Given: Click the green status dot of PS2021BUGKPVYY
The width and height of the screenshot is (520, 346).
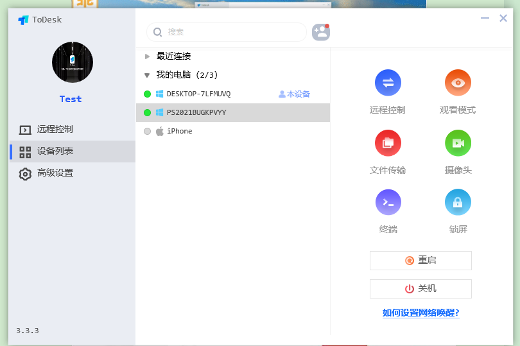Looking at the screenshot, I should (147, 113).
